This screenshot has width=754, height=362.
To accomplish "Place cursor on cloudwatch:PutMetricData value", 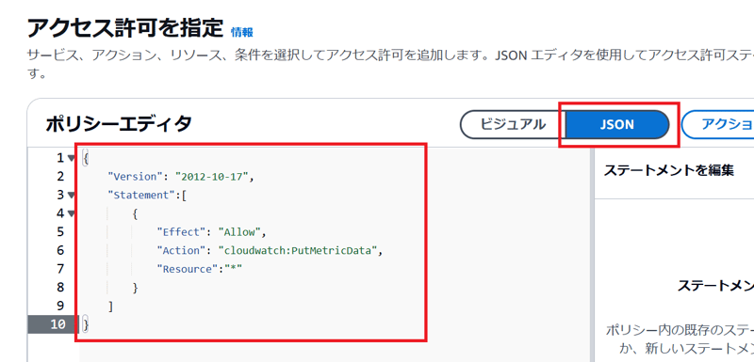I will pos(298,250).
